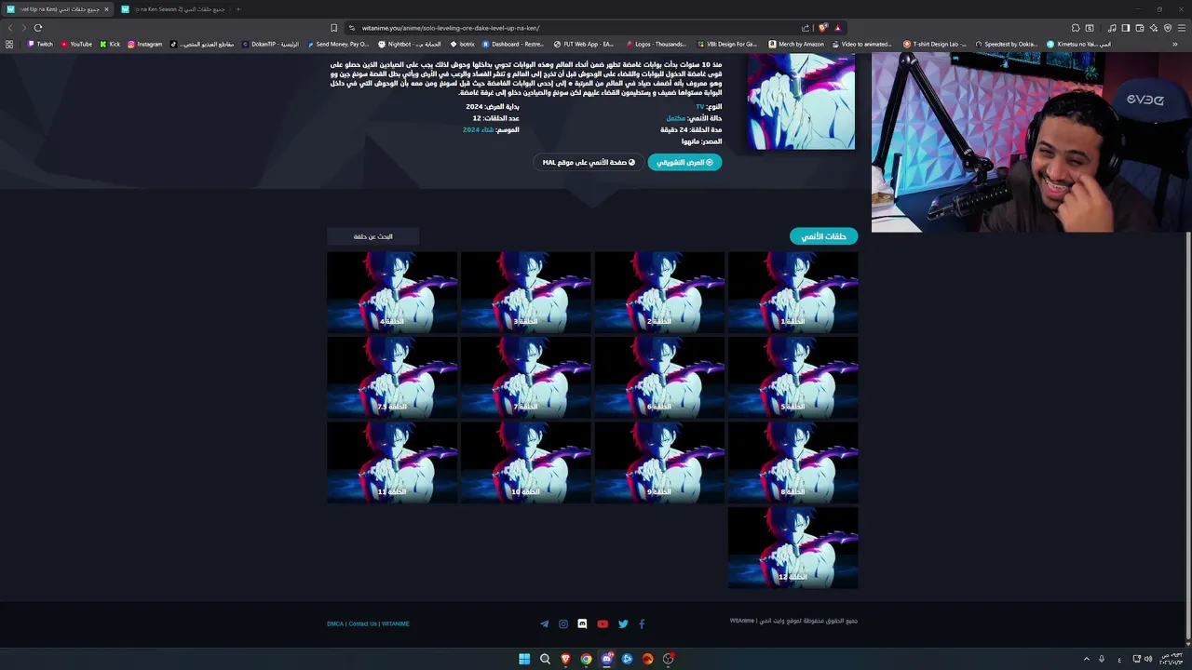The height and width of the screenshot is (670, 1192).
Task: Open episode 2 thumbnail
Action: (659, 291)
